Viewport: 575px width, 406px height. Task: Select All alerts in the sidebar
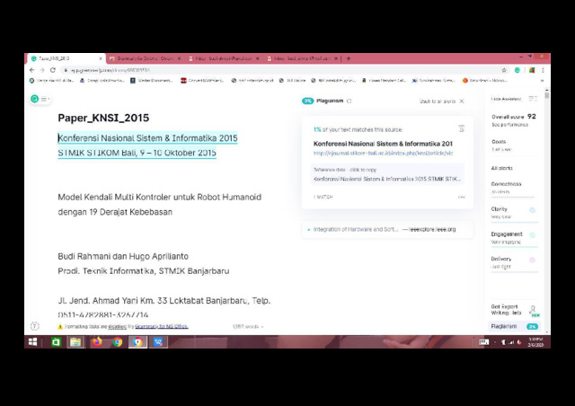point(502,168)
